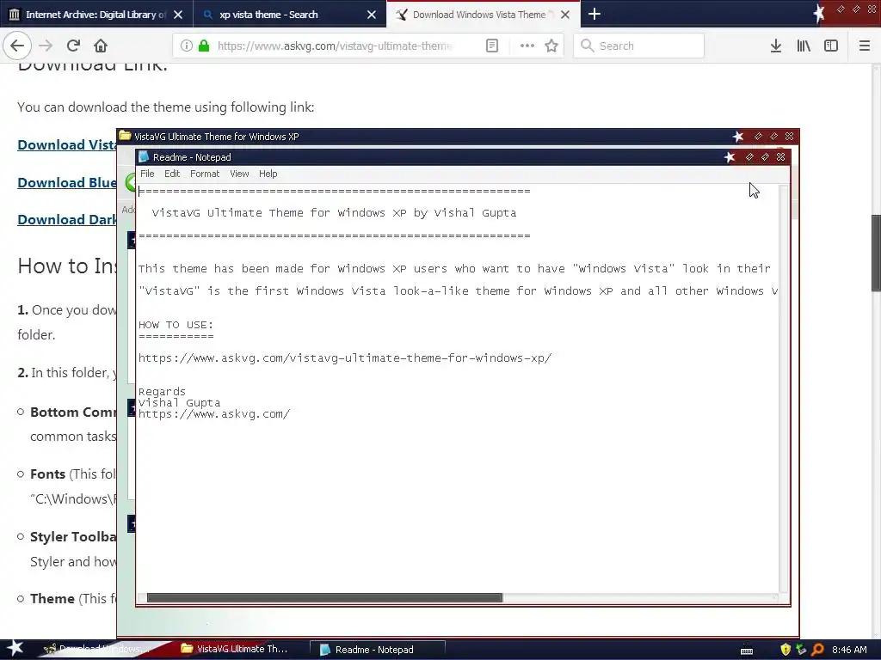The width and height of the screenshot is (881, 660).
Task: Open Notepad Edit menu
Action: (x=172, y=174)
